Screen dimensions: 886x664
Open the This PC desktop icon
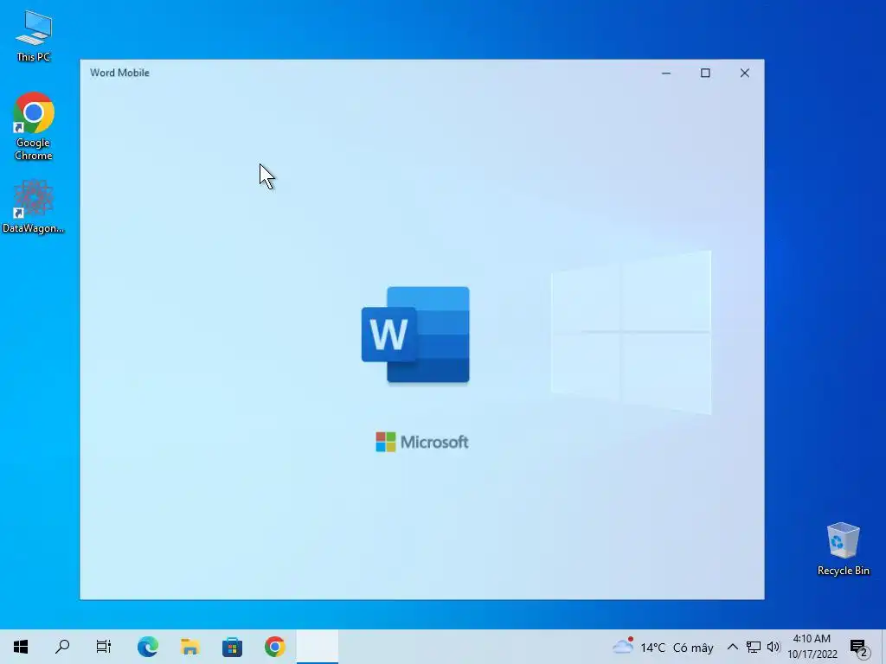(x=34, y=36)
